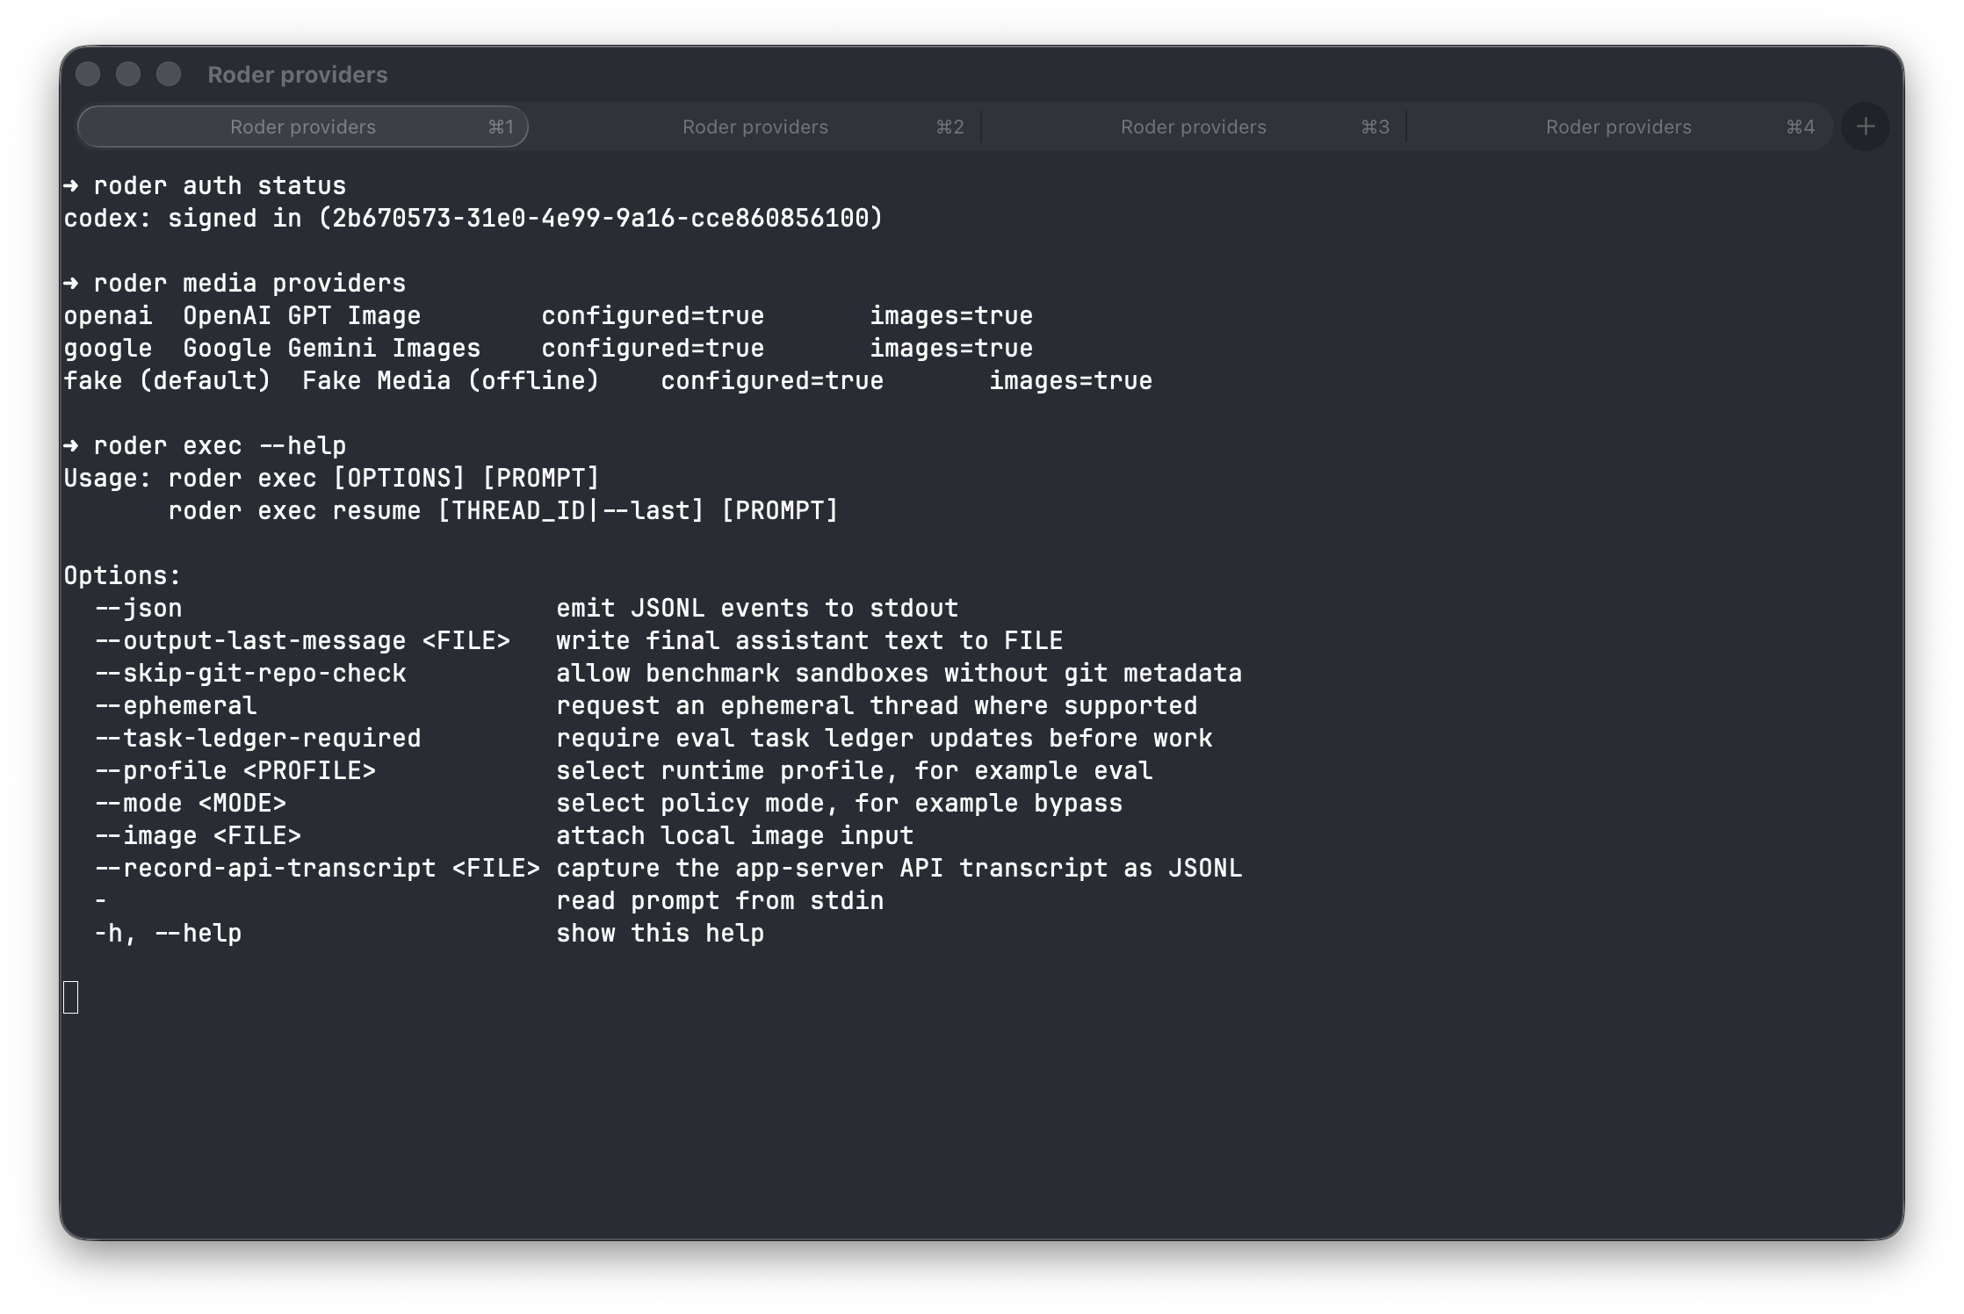Click 'write final assistant text to FILE'
Image resolution: width=1964 pixels, height=1314 pixels.
pos(810,640)
